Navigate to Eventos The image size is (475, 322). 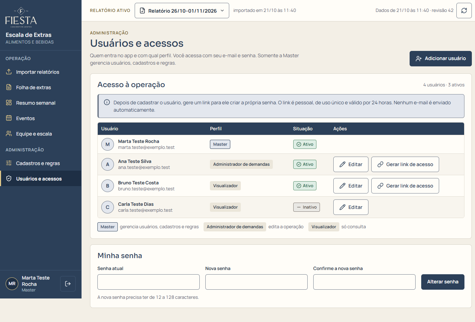tap(41, 118)
